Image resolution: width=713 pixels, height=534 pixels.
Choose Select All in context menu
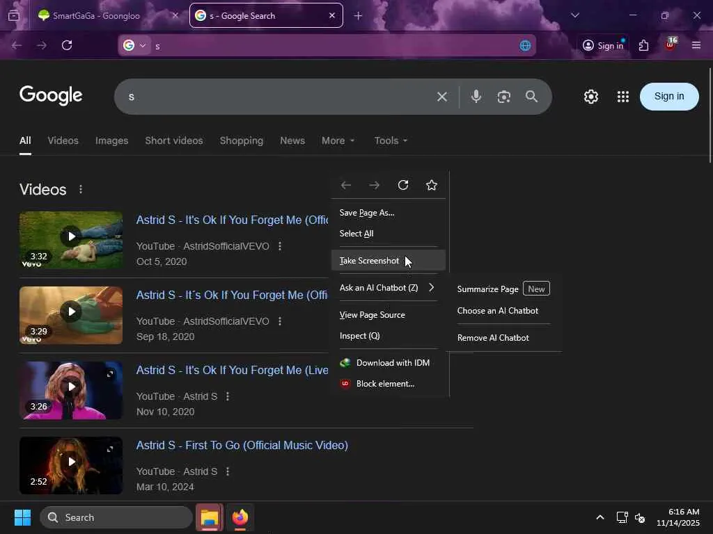click(389, 234)
